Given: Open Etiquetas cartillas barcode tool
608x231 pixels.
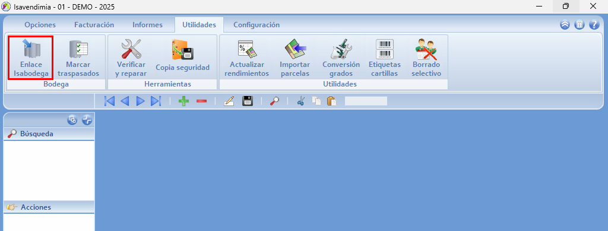Looking at the screenshot, I should click(384, 57).
